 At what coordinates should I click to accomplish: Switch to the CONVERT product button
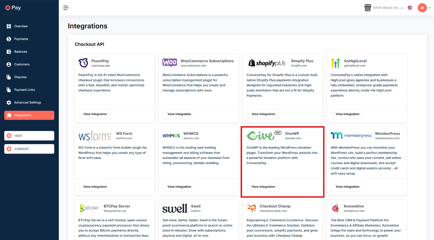(x=29, y=149)
